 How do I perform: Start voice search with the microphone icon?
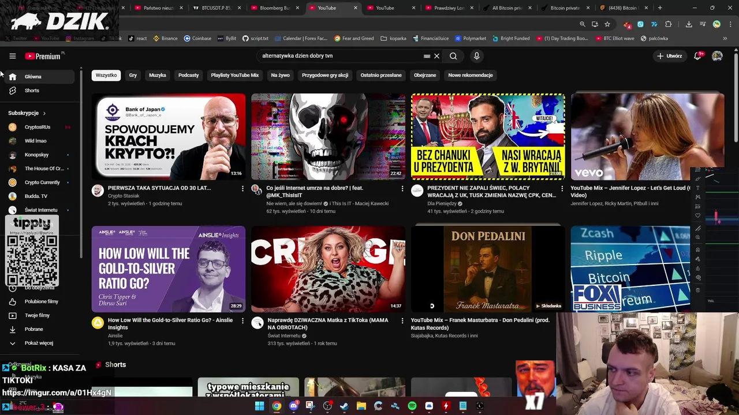476,56
